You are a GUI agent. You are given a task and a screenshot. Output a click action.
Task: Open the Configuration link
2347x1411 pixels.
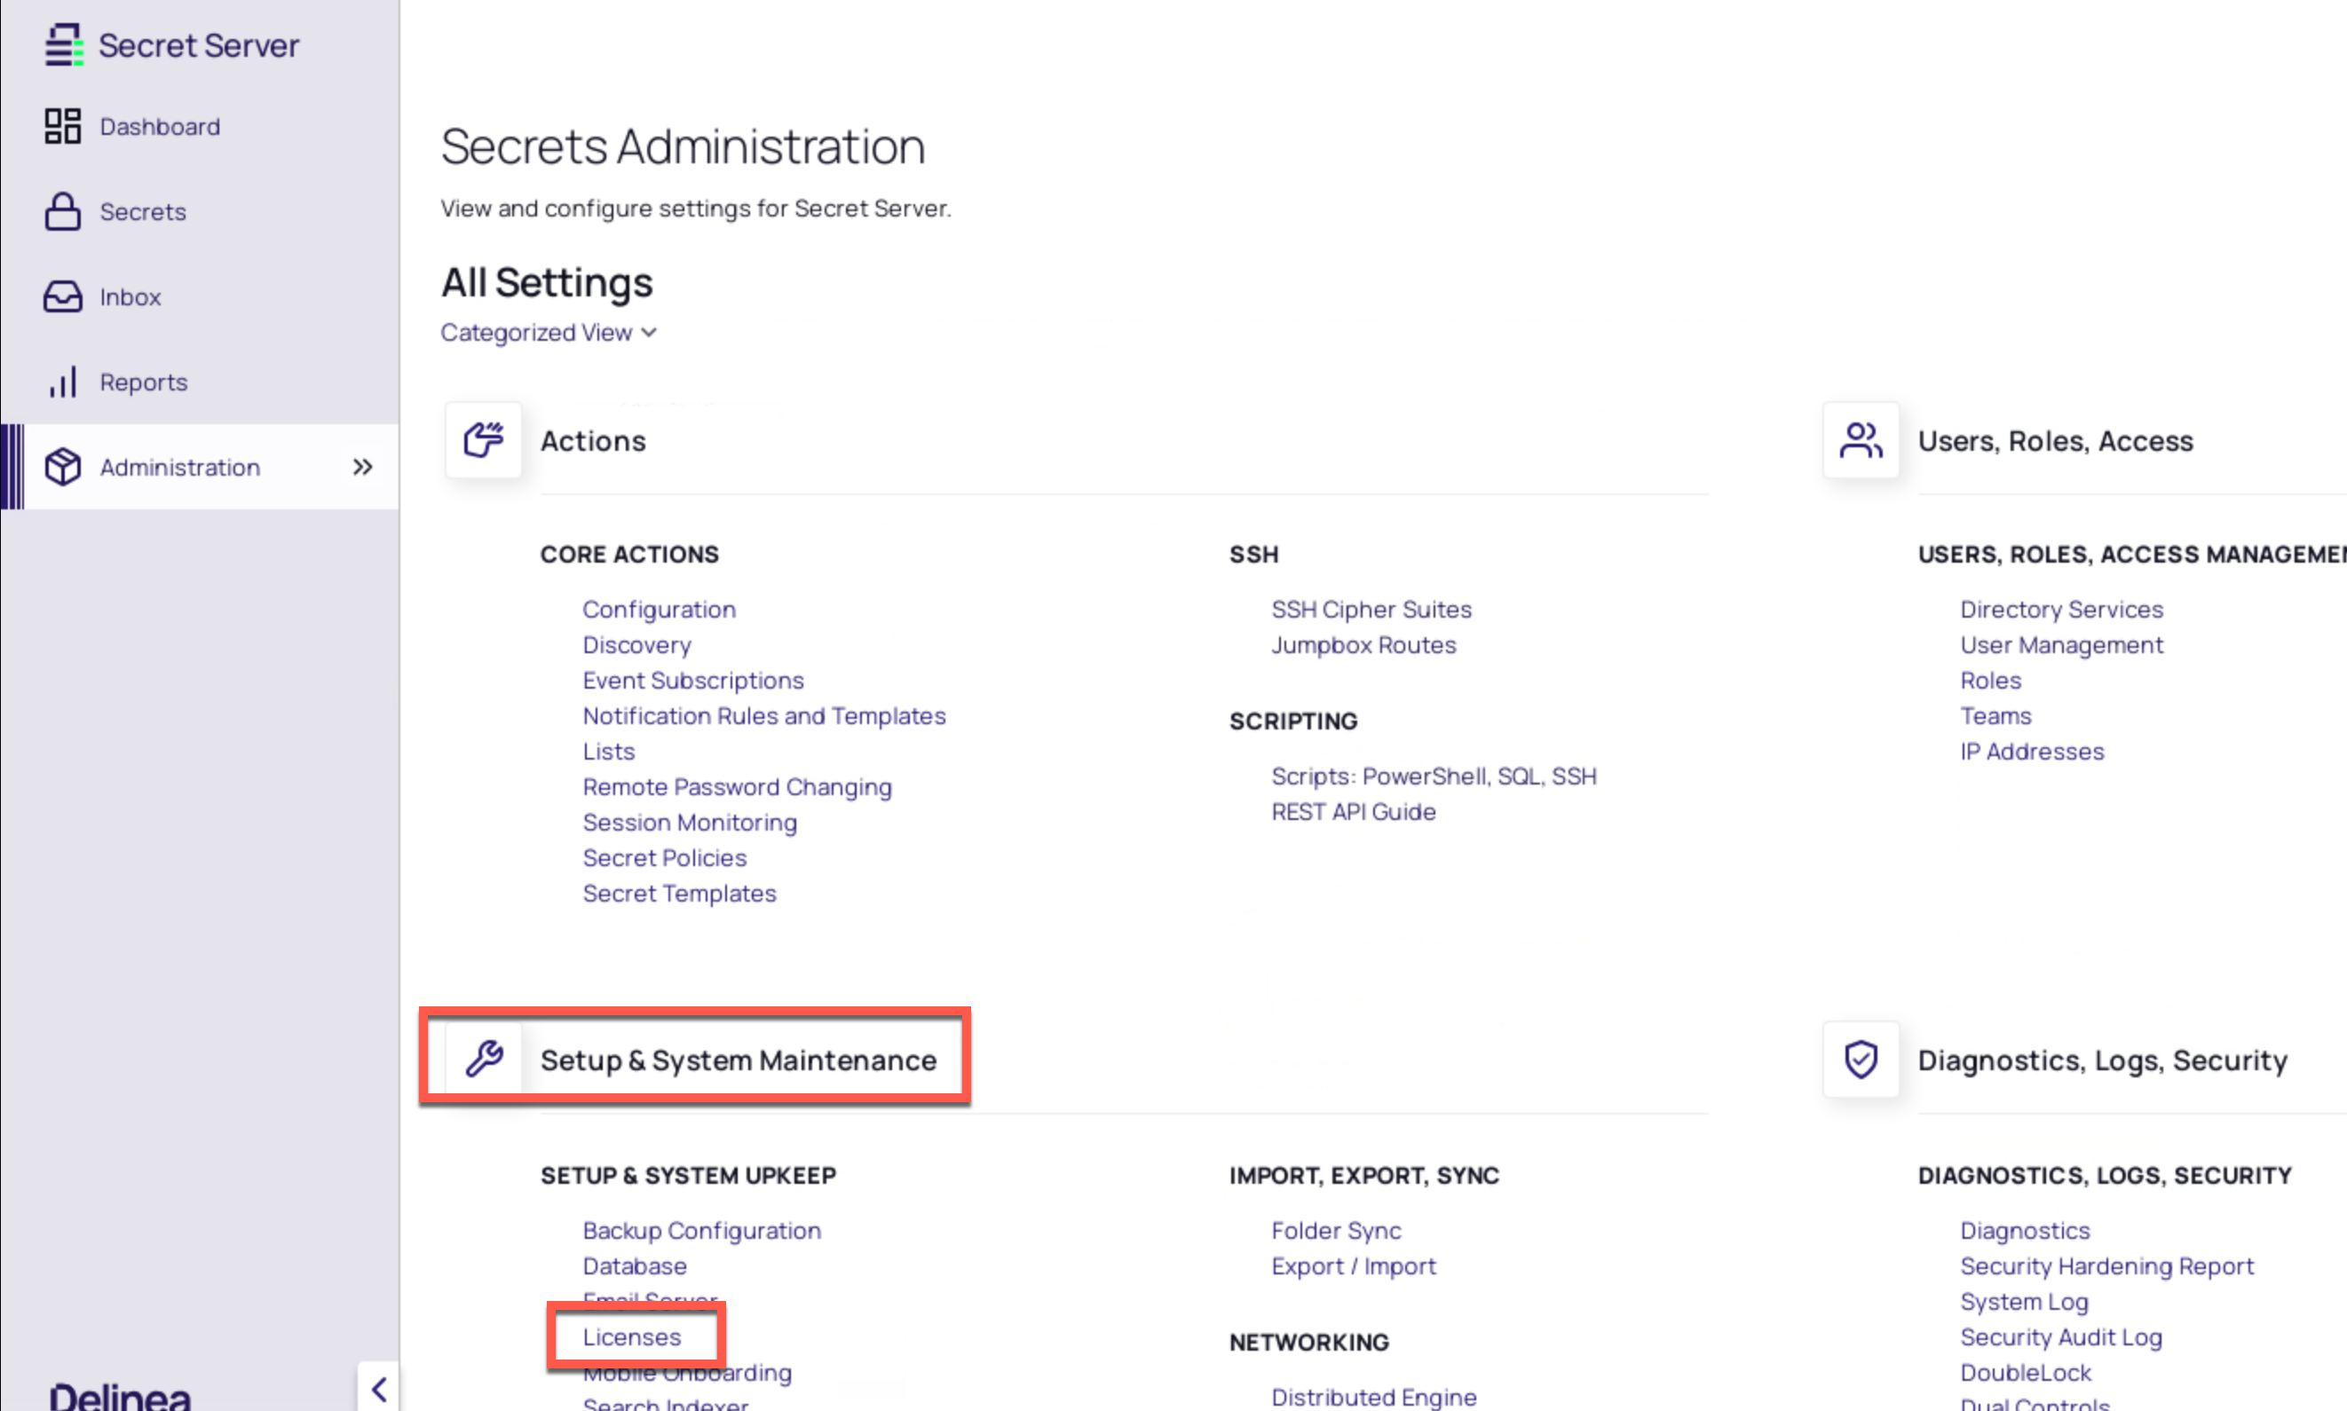659,610
